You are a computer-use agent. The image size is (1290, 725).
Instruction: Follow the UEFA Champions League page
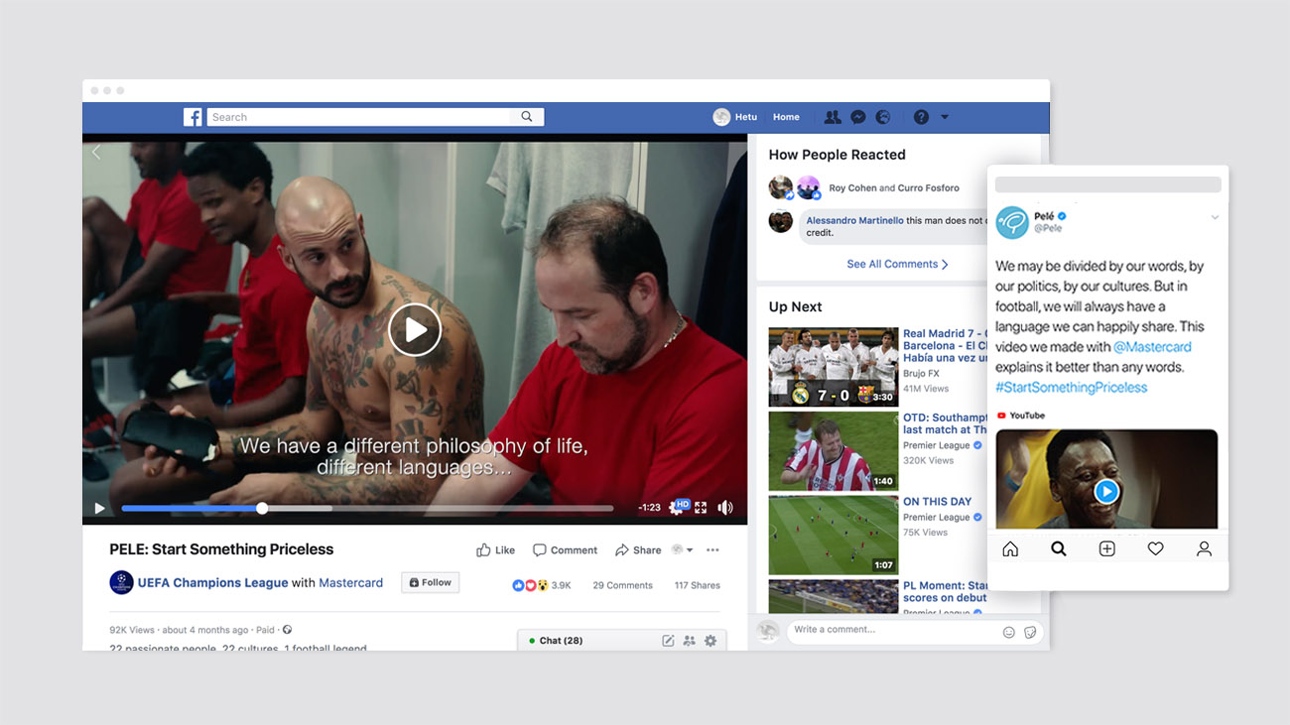(x=430, y=582)
